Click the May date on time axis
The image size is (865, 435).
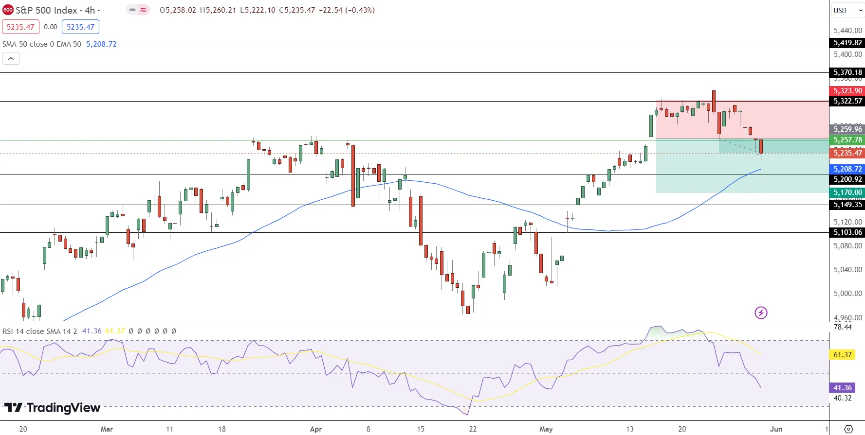coord(546,429)
